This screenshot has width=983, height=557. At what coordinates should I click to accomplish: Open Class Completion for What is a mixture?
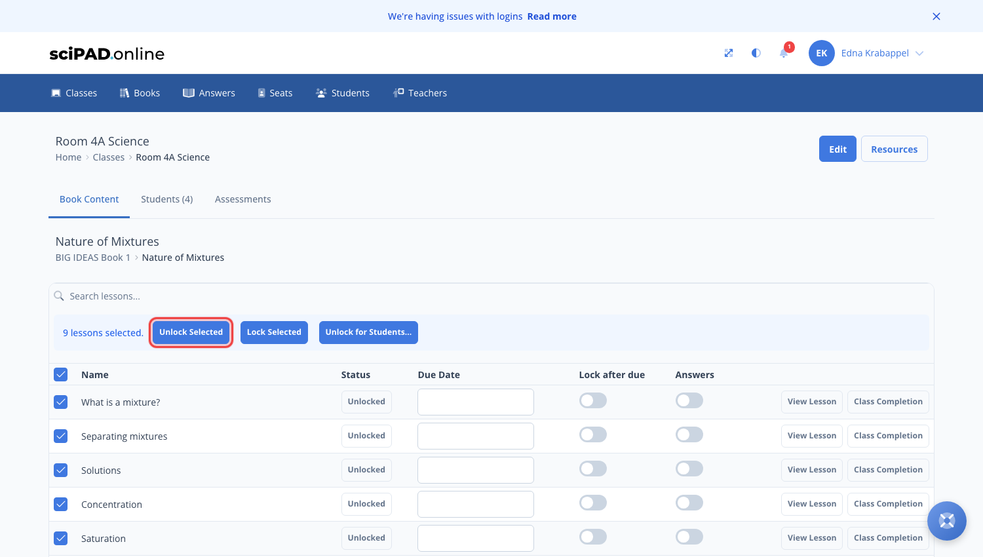click(888, 402)
